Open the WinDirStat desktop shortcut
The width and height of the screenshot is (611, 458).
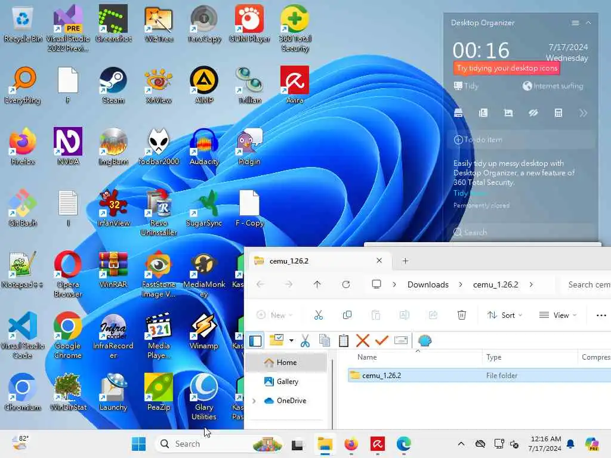click(68, 392)
